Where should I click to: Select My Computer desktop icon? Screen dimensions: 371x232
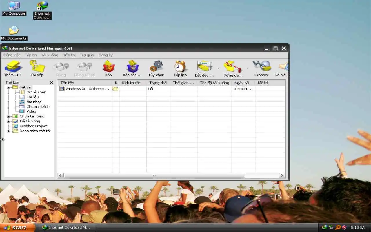click(14, 8)
